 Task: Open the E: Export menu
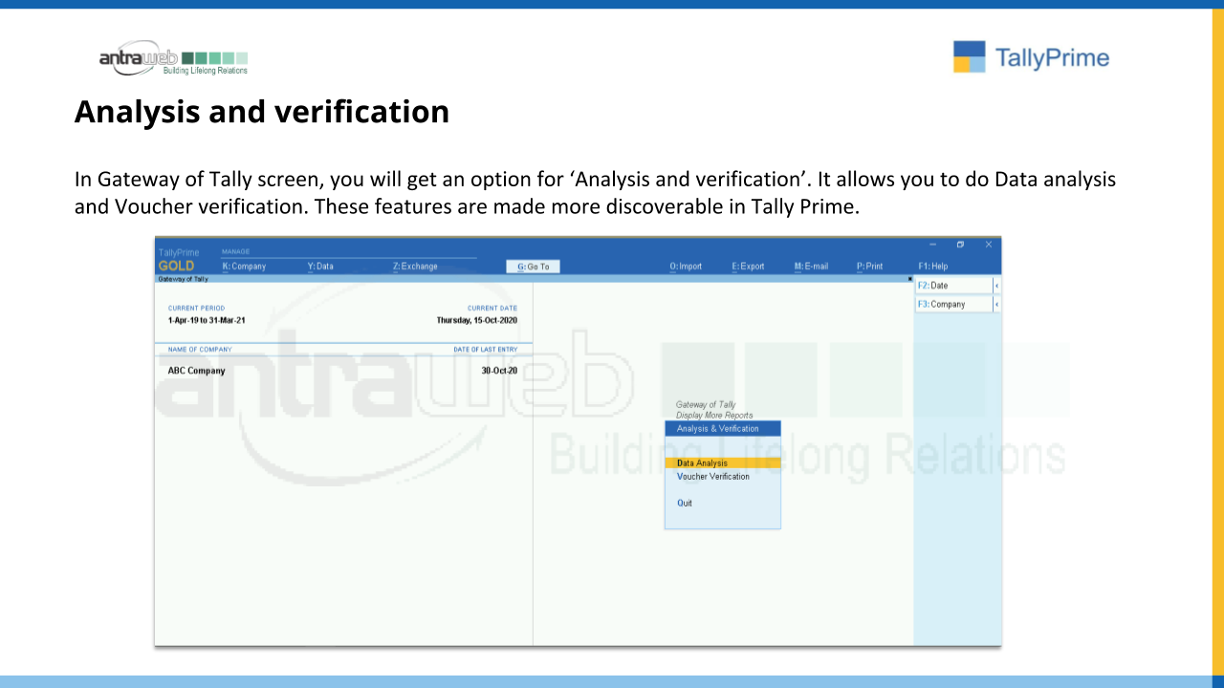pos(748,267)
